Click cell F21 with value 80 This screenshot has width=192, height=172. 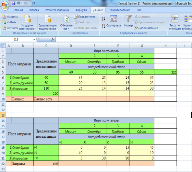point(118,158)
